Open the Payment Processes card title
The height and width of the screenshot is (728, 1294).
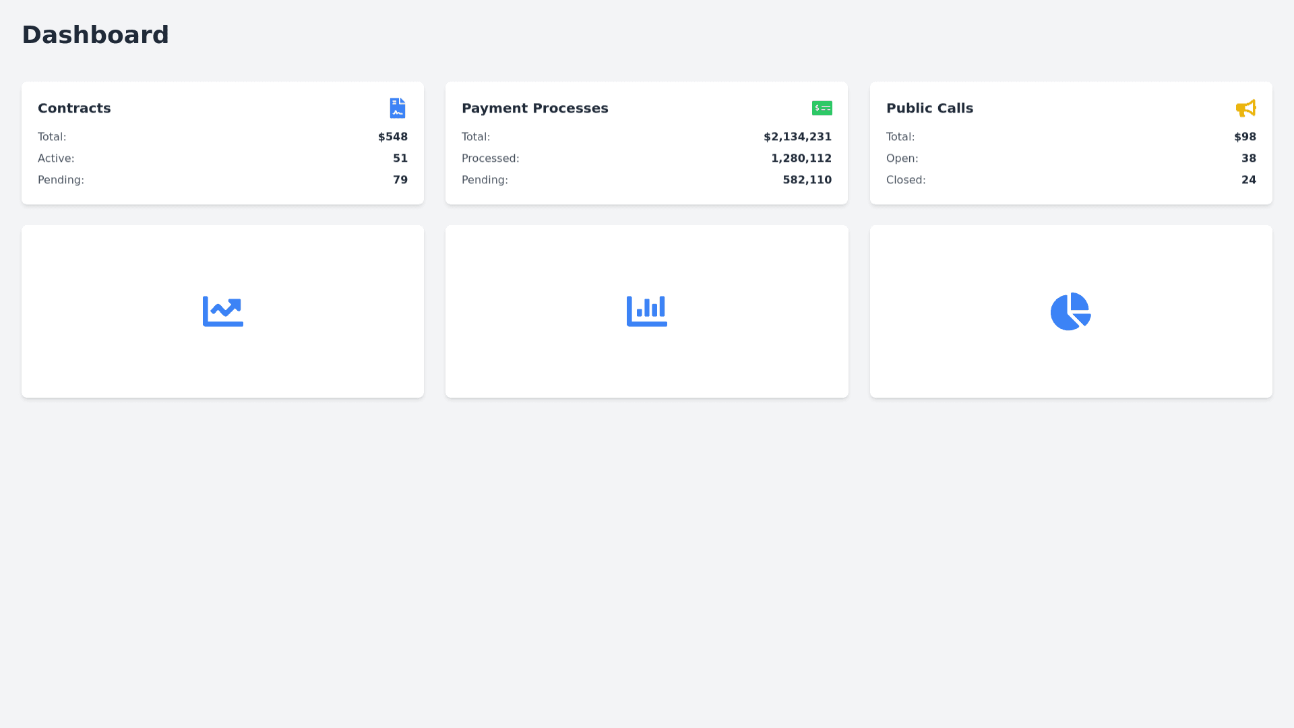point(534,109)
